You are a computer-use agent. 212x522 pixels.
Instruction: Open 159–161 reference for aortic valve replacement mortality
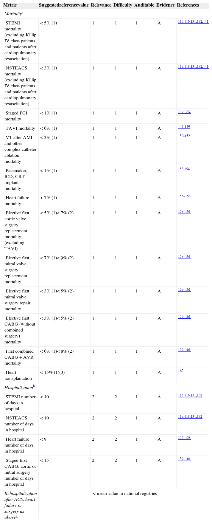(184, 212)
